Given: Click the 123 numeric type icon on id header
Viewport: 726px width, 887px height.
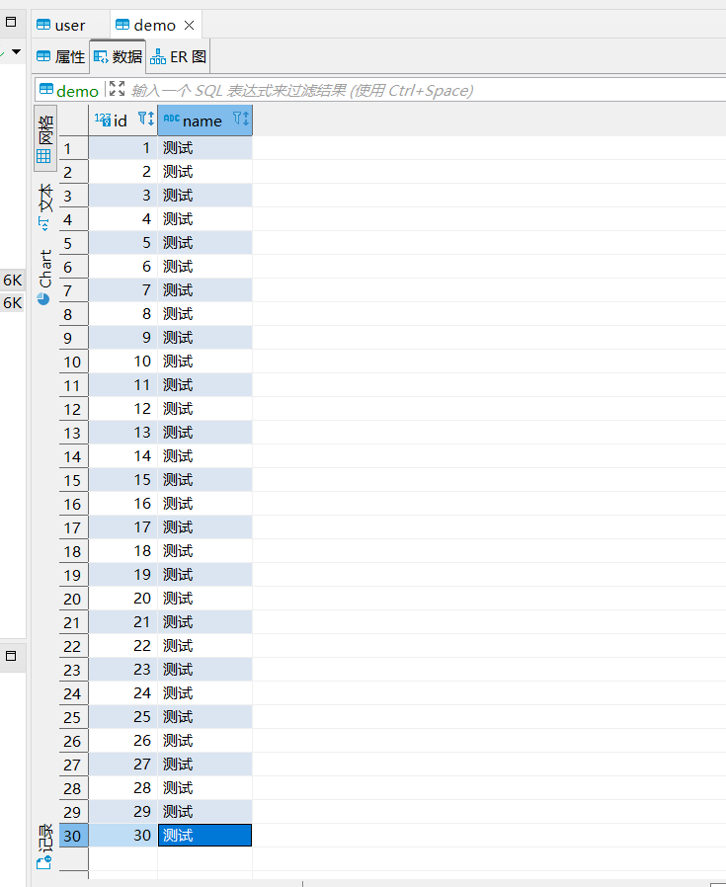Looking at the screenshot, I should (x=103, y=120).
